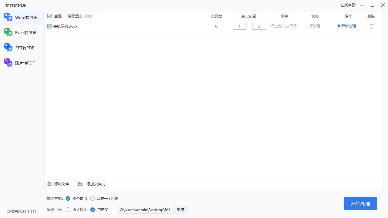
Task: Click 浏览 to choose output folder
Action: [180, 210]
